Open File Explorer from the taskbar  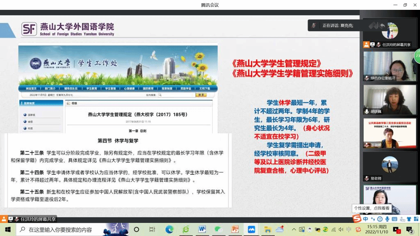[268, 229]
